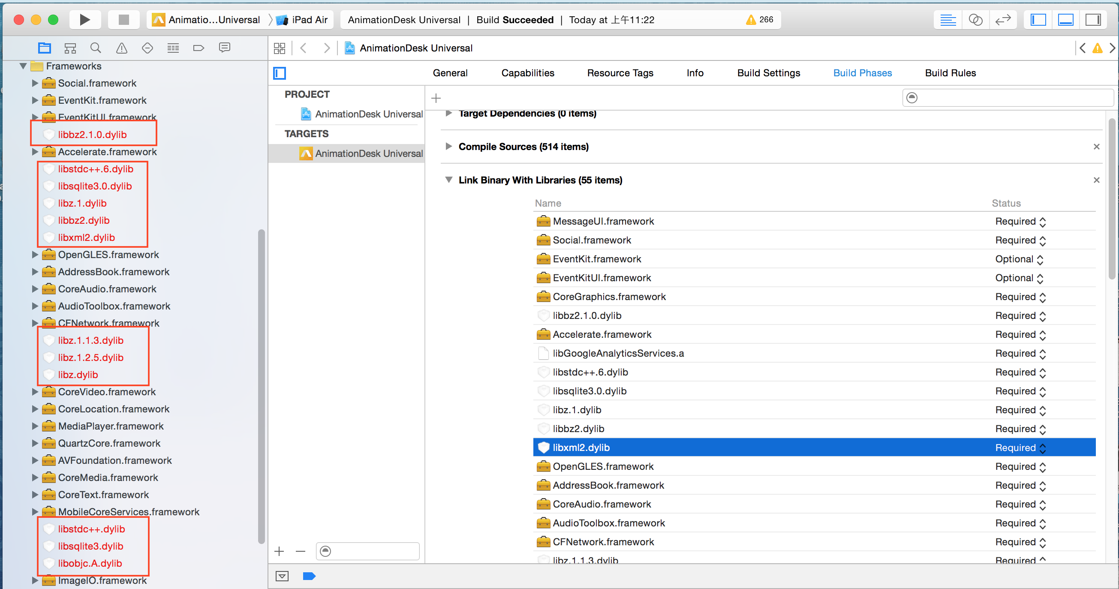The image size is (1119, 589).
Task: Show the 266 build warnings
Action: tap(760, 20)
